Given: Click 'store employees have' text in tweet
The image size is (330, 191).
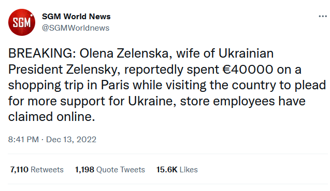Looking at the screenshot, I should coord(242,101).
